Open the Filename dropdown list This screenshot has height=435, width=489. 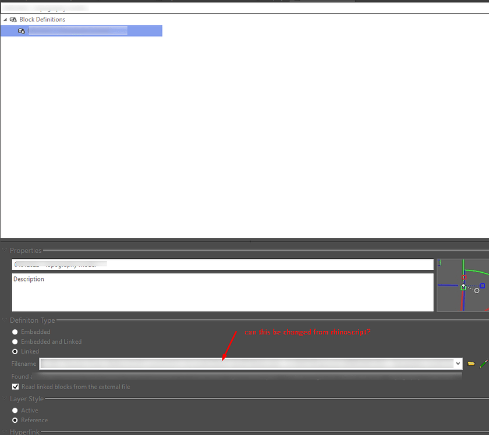pos(458,363)
